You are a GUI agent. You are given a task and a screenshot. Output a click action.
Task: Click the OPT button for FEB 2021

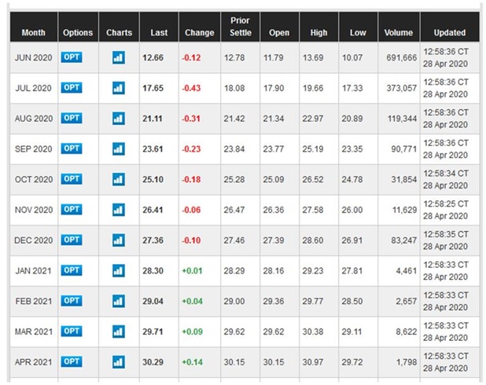(72, 301)
